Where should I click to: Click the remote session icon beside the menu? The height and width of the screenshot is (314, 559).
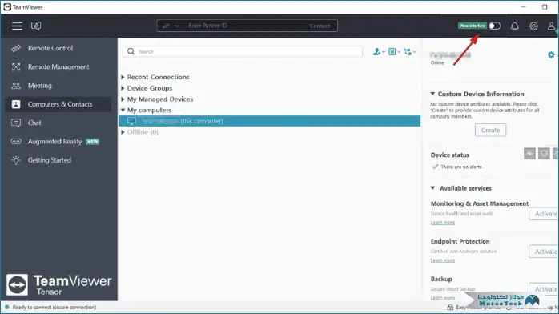[36, 26]
